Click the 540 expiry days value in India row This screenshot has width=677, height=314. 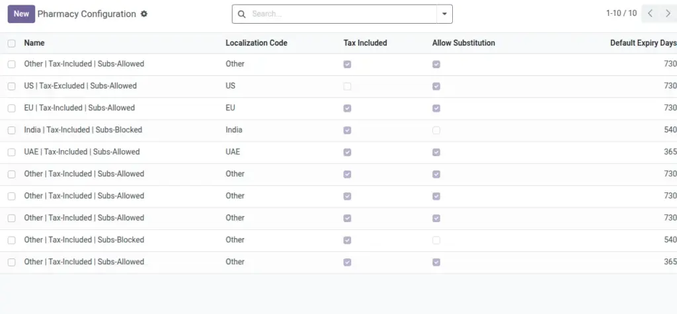tap(670, 130)
